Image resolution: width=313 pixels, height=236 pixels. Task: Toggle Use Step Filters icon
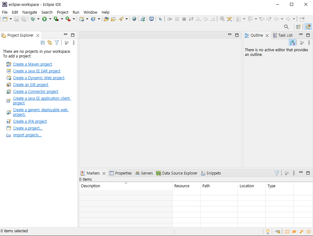tap(229, 19)
